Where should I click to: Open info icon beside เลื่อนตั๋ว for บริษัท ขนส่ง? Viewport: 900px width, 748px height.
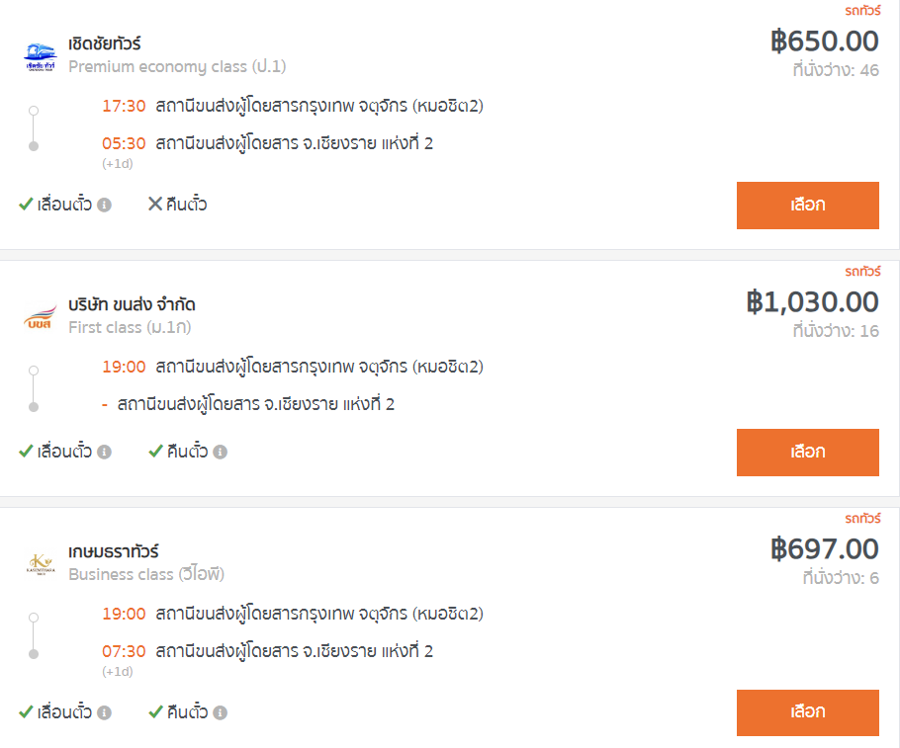(104, 452)
